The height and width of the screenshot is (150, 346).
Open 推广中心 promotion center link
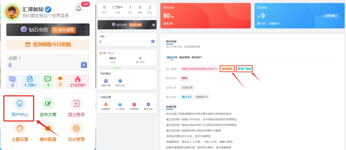[x=107, y=53]
